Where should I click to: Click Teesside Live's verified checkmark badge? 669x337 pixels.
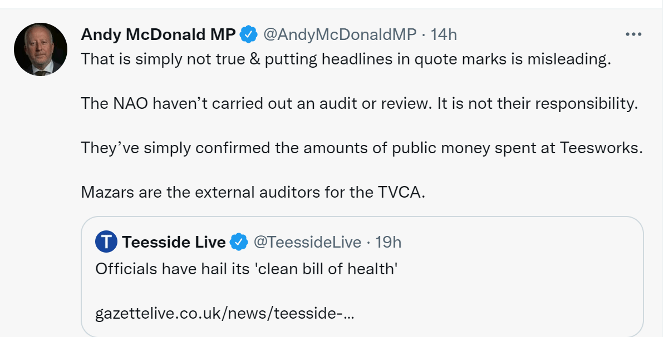239,243
